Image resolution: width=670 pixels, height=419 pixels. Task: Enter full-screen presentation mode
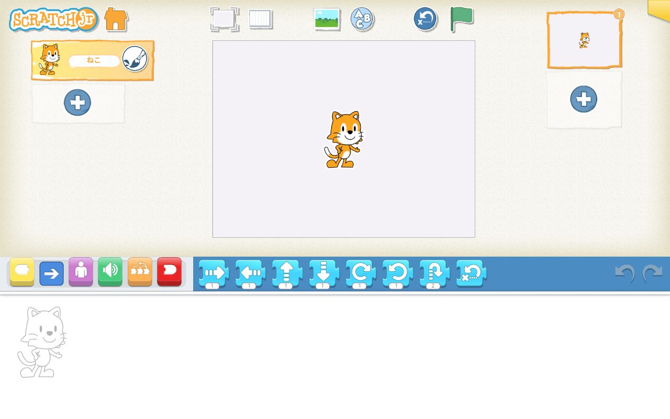tap(224, 18)
